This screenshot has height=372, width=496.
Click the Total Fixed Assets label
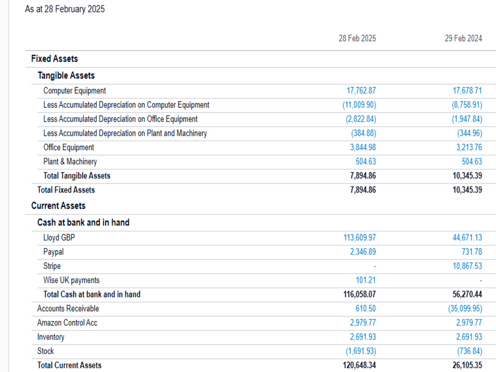click(66, 190)
